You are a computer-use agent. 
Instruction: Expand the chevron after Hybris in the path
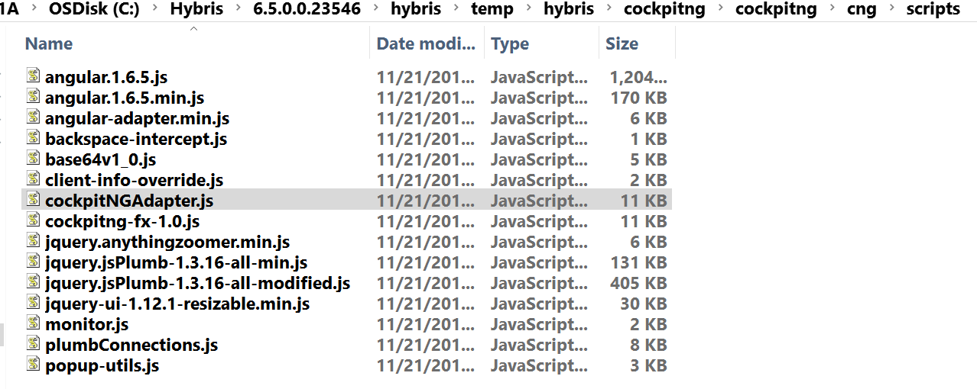238,9
